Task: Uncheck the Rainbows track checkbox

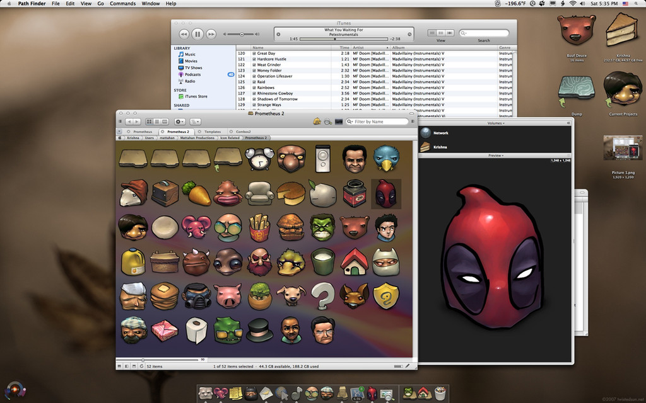Action: [254, 88]
